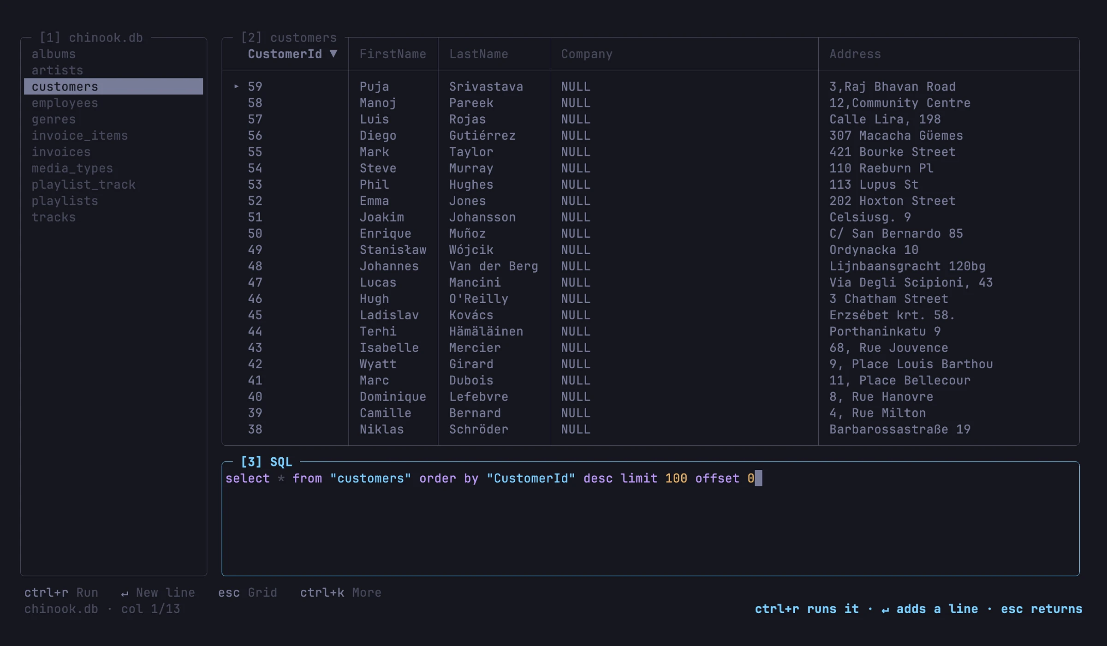Click the ctrl+r Run hint
Viewport: 1107px width, 646px height.
click(61, 592)
